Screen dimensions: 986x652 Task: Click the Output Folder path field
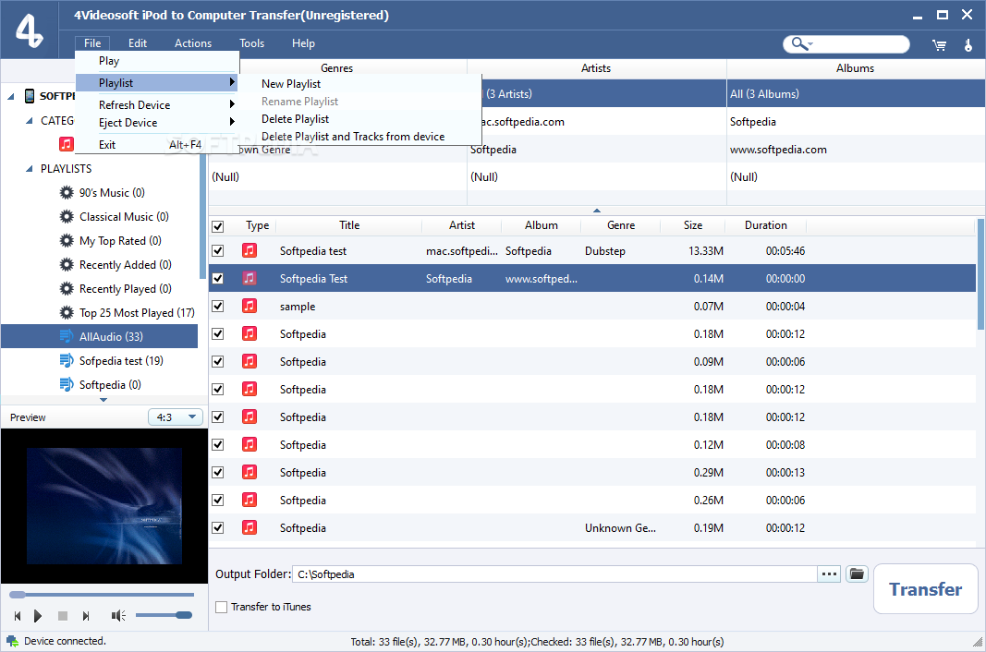(554, 574)
